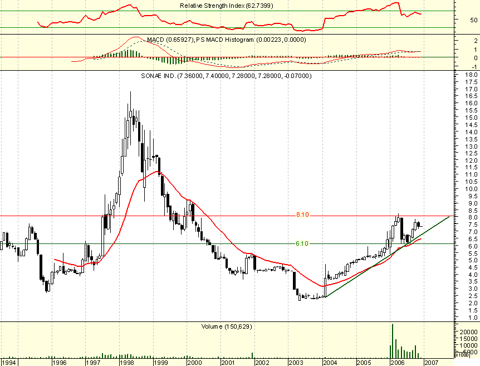Select the green 6.10 support line label
The image size is (480, 366).
(x=302, y=243)
